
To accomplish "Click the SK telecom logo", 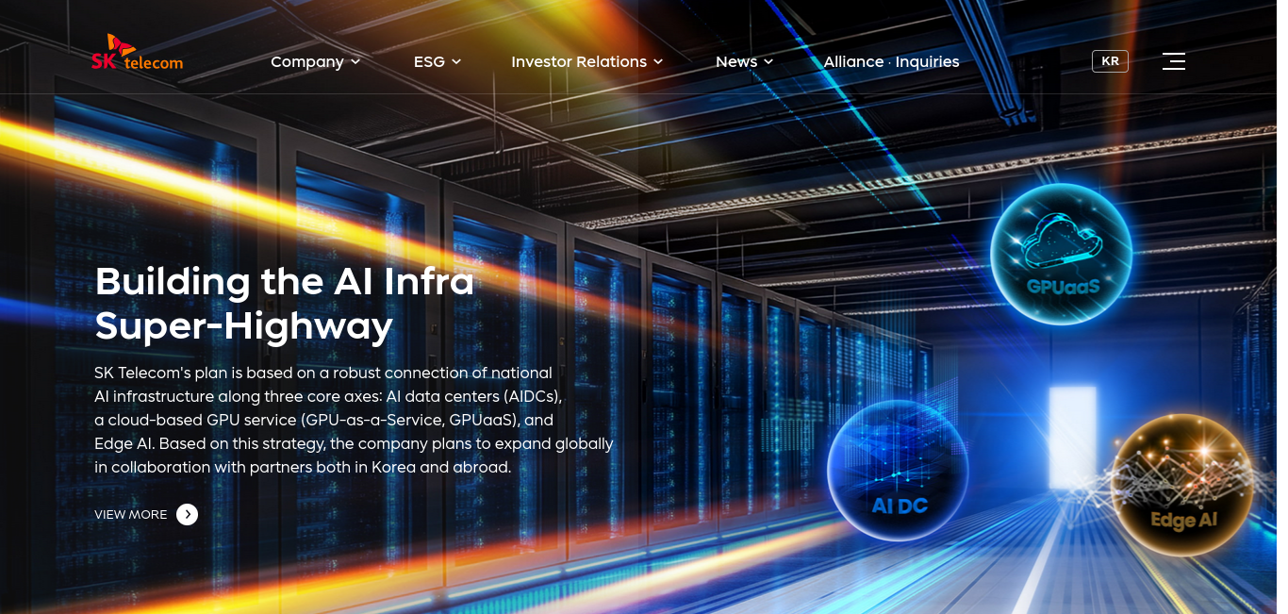I will pyautogui.click(x=138, y=53).
